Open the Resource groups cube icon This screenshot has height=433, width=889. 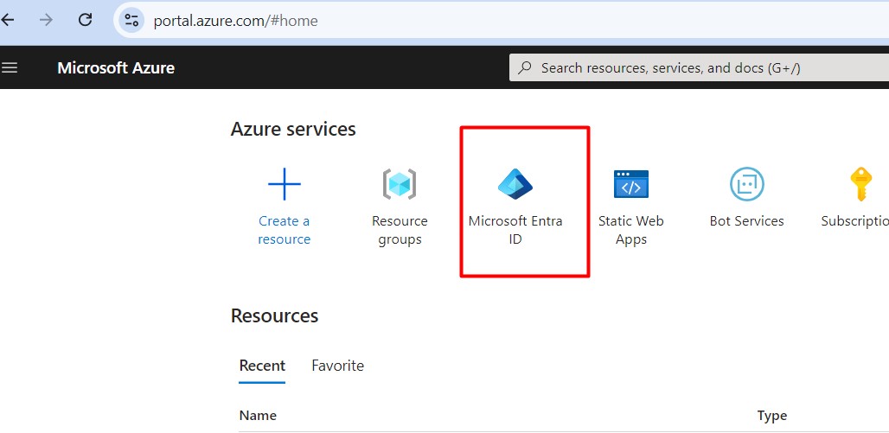pyautogui.click(x=400, y=184)
